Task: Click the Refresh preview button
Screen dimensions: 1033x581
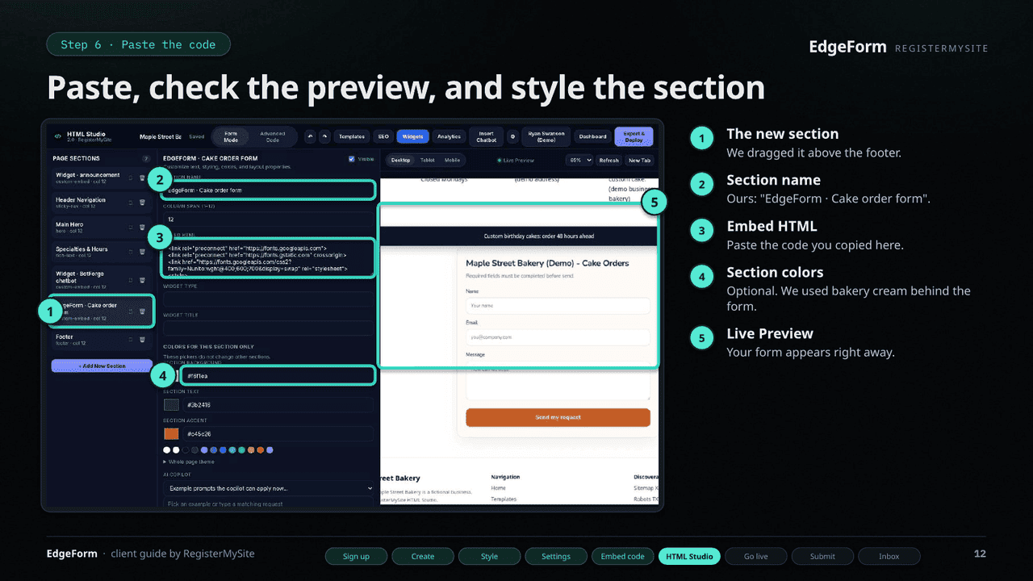Action: (x=609, y=160)
